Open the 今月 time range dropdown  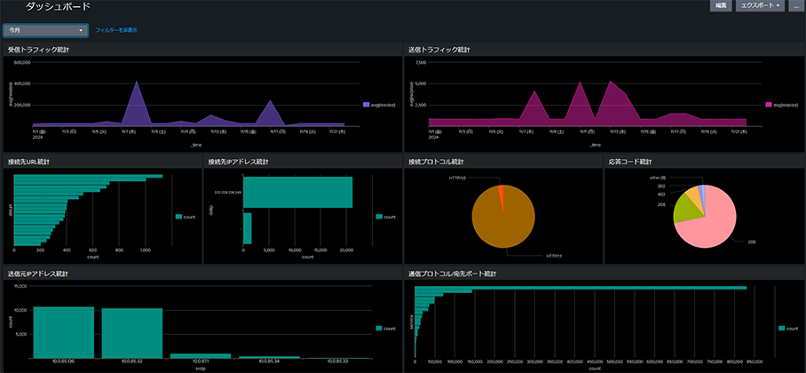(x=45, y=30)
